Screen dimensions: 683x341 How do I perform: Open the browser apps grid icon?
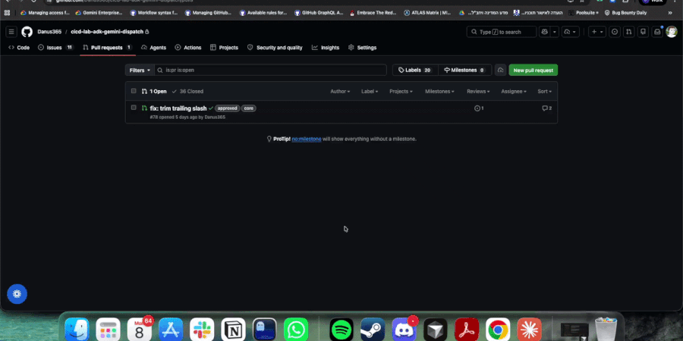[x=7, y=13]
